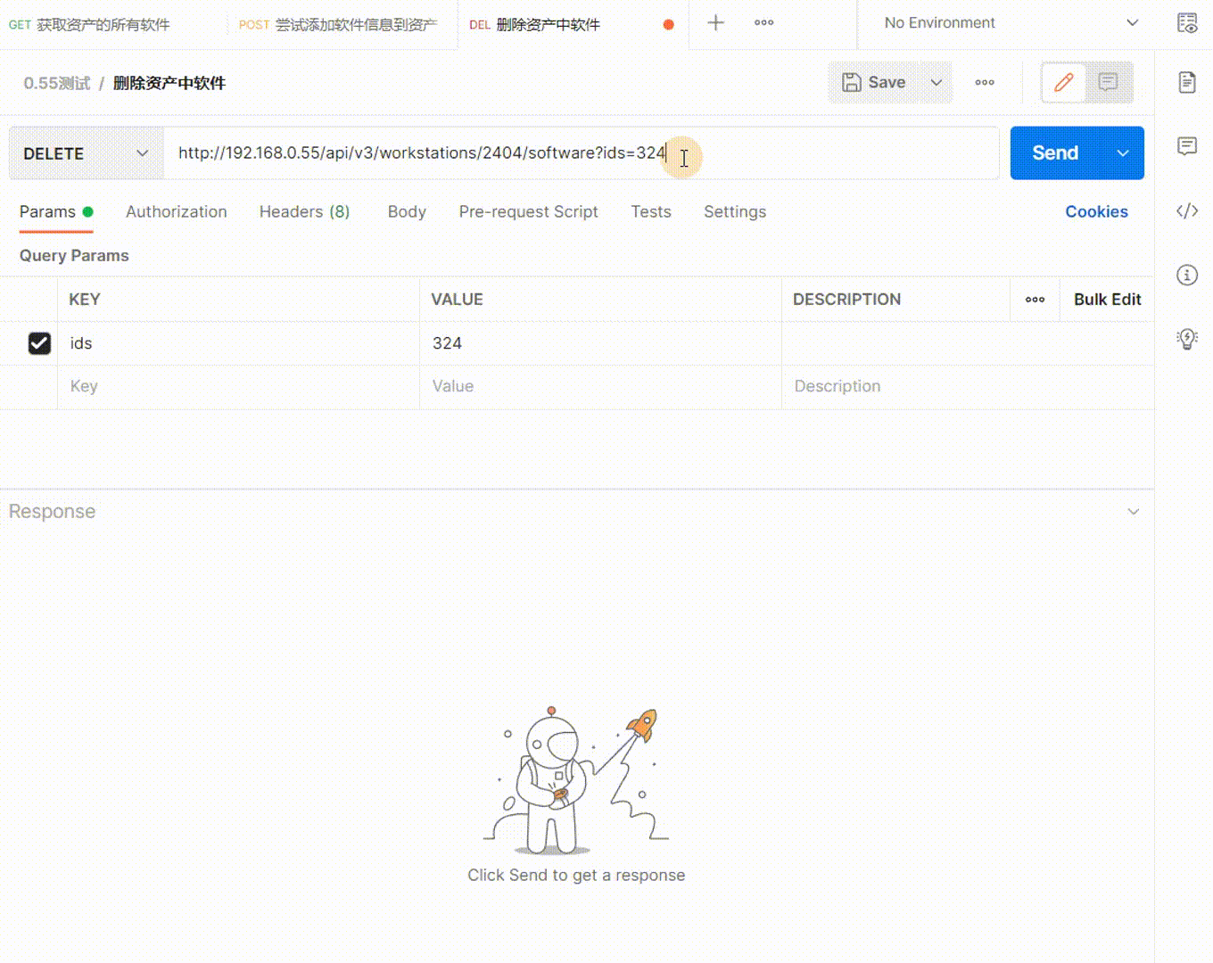This screenshot has width=1213, height=963.
Task: Expand the Send button dropdown arrow
Action: tap(1123, 153)
